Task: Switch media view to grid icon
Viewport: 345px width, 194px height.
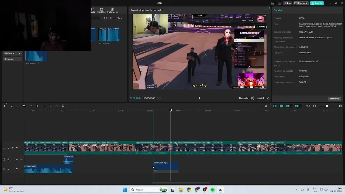Action: 105,18
